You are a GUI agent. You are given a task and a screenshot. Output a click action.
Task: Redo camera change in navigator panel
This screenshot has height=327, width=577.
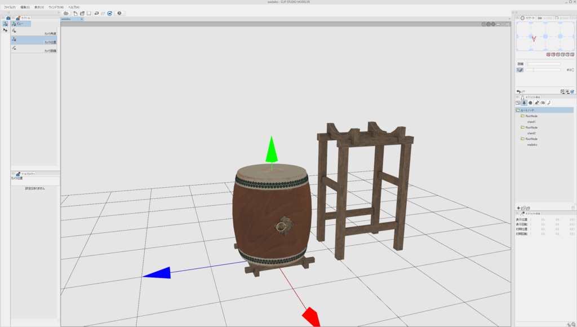coord(523,92)
